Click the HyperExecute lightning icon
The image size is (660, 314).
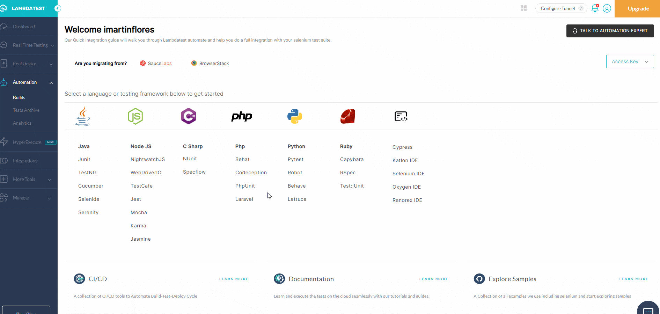coord(4,142)
